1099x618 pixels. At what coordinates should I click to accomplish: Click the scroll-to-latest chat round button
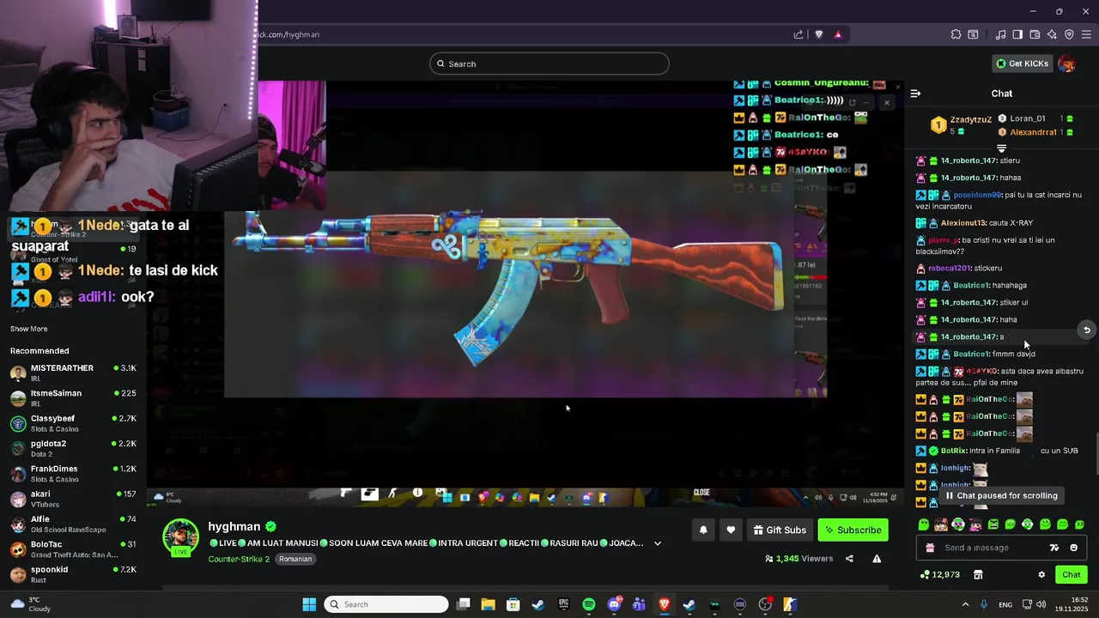1086,330
